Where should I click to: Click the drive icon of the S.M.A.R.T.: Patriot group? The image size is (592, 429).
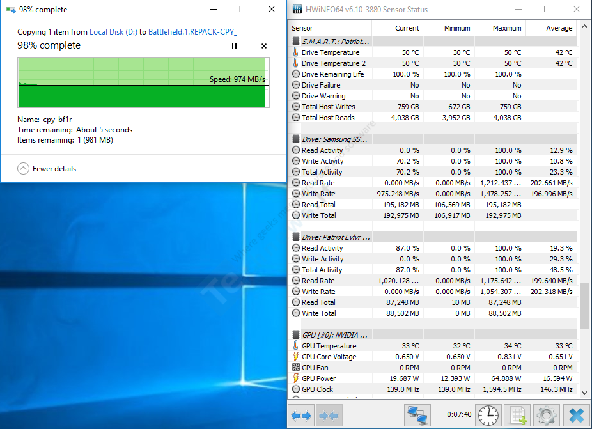(x=296, y=41)
